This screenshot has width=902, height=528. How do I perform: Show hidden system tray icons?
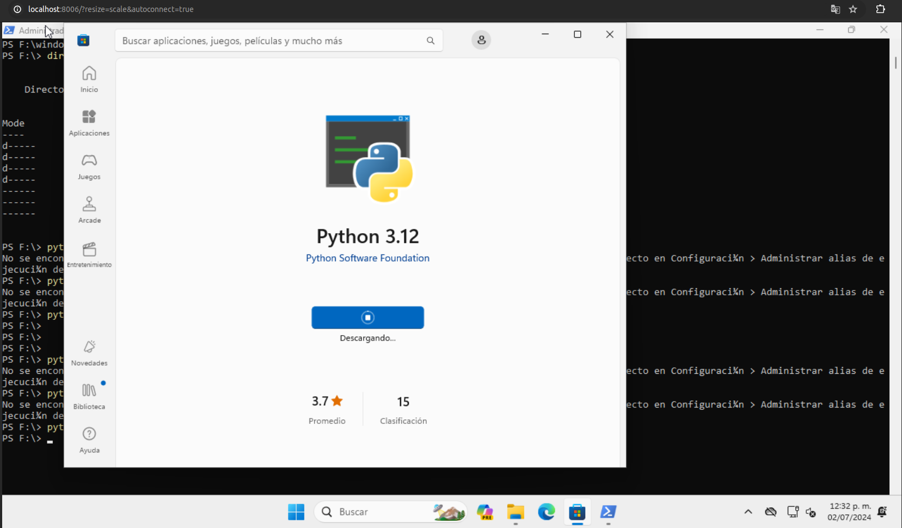(748, 512)
